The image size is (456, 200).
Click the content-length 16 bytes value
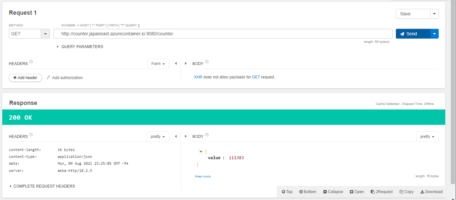[66, 150]
